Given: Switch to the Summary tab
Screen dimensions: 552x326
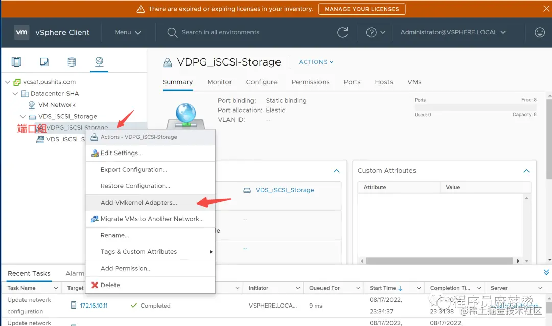Looking at the screenshot, I should [x=177, y=82].
